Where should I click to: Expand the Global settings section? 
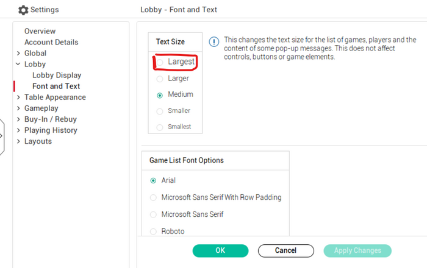click(18, 54)
